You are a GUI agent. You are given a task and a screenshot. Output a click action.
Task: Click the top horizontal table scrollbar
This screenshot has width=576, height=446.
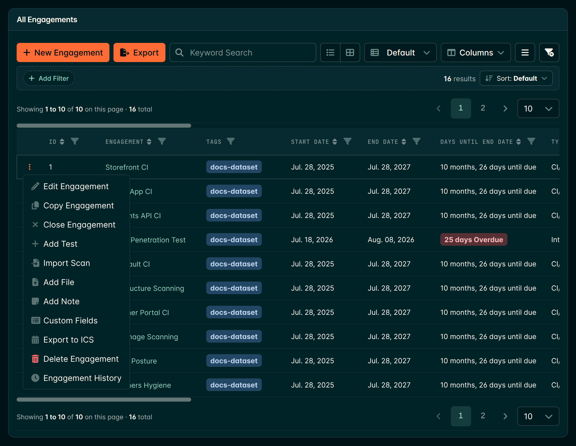point(104,126)
